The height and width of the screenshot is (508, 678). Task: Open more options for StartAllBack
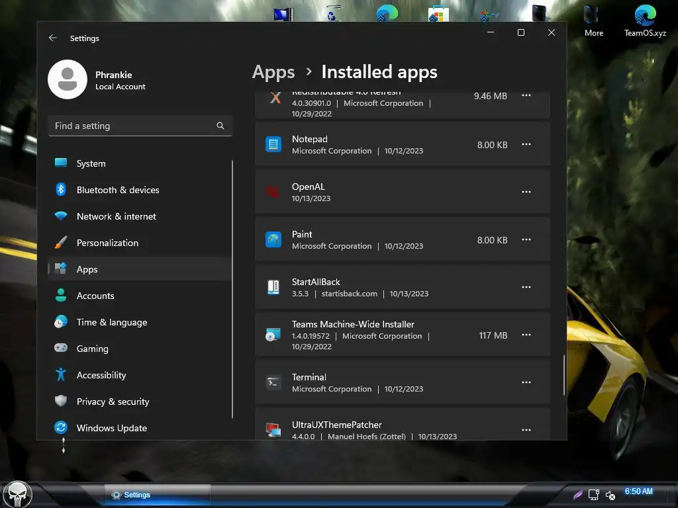click(x=526, y=287)
